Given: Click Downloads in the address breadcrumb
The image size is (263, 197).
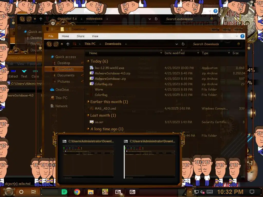Looking at the screenshot, I should click(113, 44).
